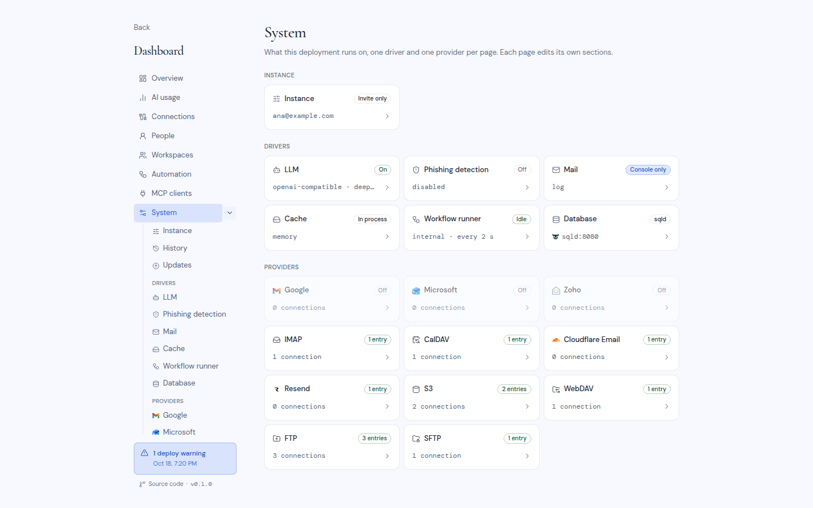Open the WebDAV provider card

611,397
